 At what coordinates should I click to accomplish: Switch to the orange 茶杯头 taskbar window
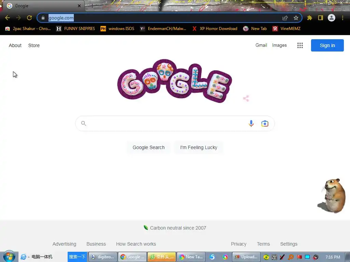(x=162, y=257)
